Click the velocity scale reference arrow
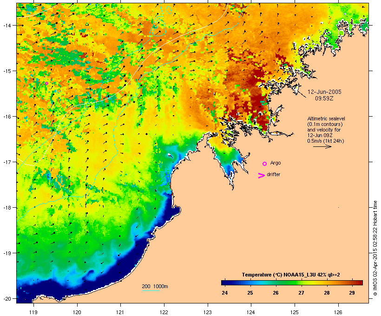The height and width of the screenshot is (316, 381). click(322, 146)
